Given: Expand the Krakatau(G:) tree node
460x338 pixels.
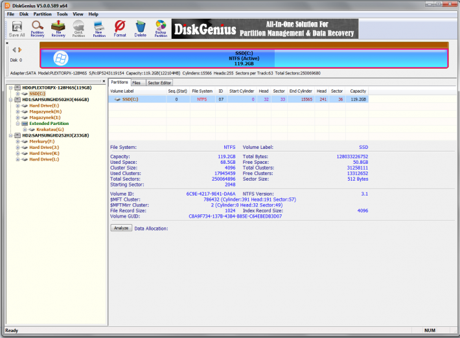Looking at the screenshot, I should tap(25, 130).
